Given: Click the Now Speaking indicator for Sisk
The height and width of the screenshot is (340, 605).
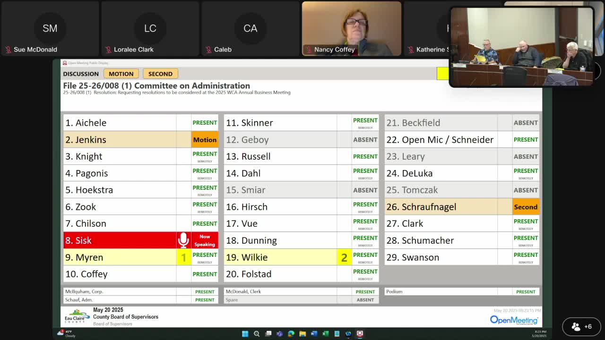Looking at the screenshot, I should [x=205, y=240].
